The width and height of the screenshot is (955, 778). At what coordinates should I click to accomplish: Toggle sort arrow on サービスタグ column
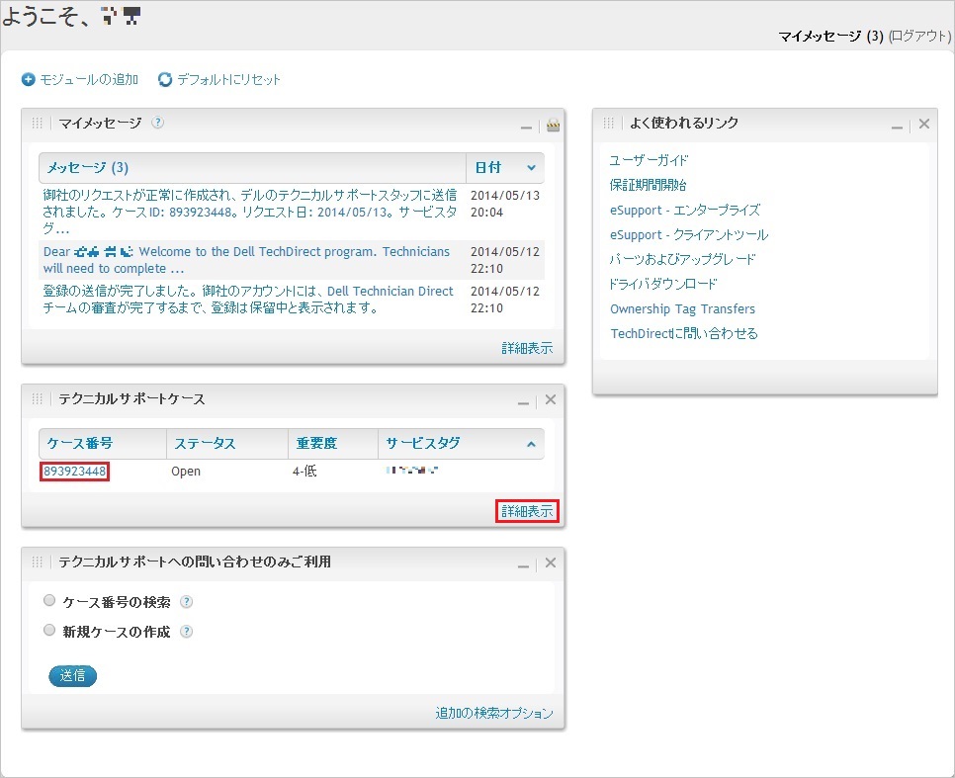pyautogui.click(x=531, y=444)
